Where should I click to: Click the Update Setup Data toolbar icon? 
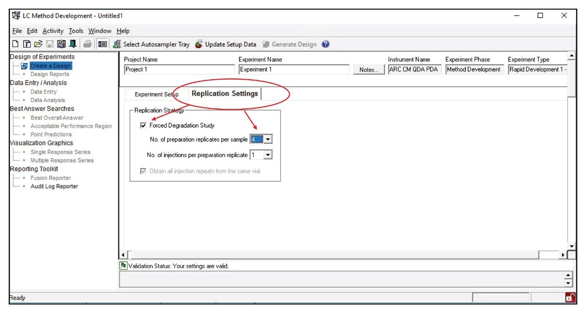coord(199,44)
